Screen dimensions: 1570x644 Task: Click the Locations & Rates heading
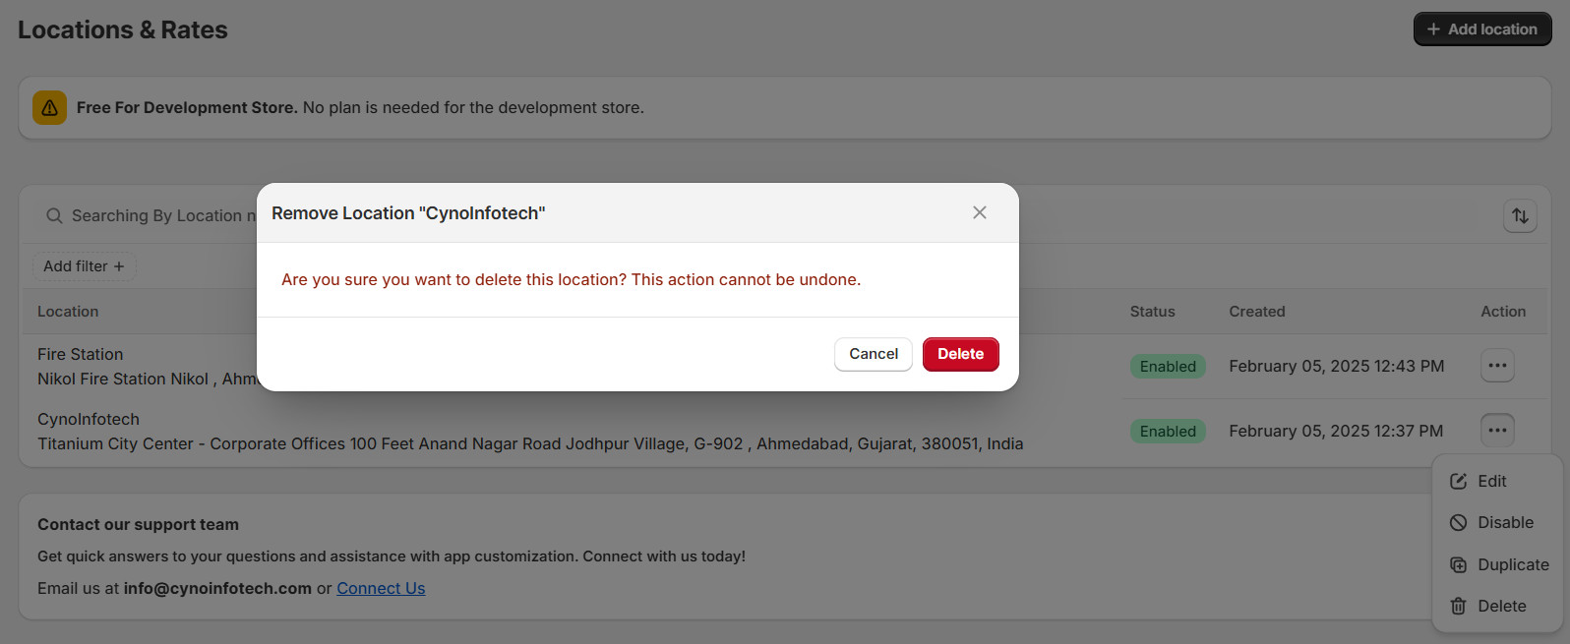(123, 29)
